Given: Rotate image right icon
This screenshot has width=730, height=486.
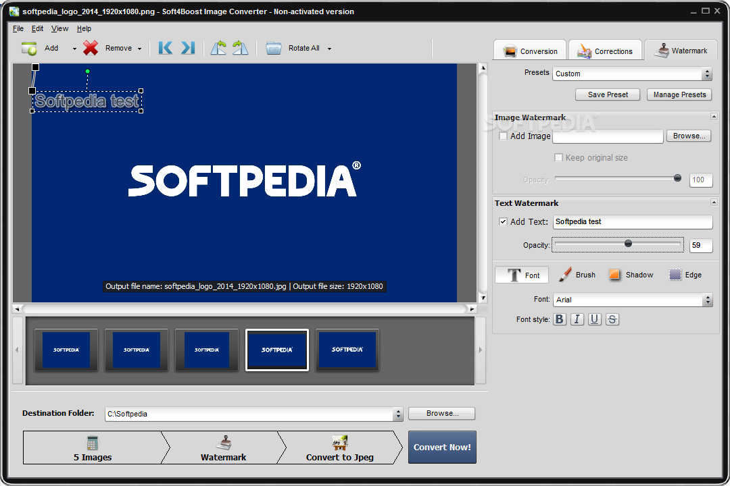Looking at the screenshot, I should tap(240, 48).
